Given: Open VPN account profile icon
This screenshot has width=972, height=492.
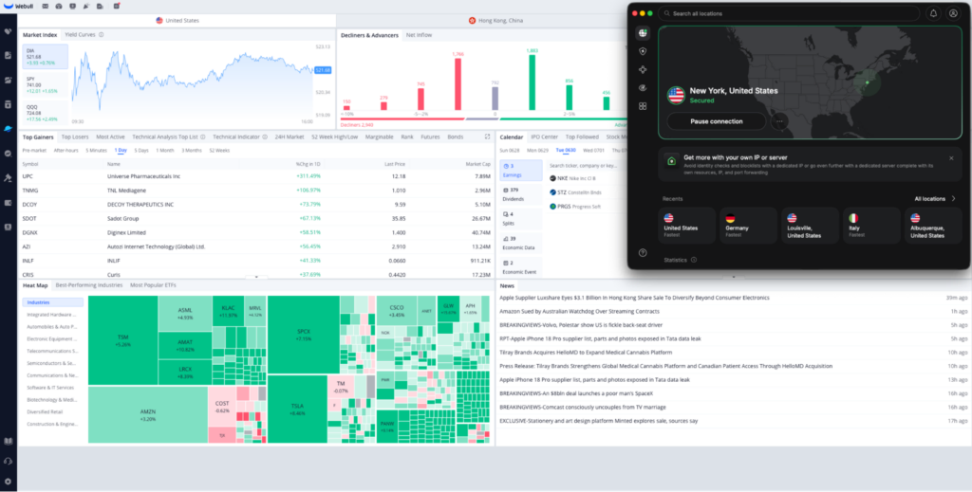Looking at the screenshot, I should coord(953,13).
